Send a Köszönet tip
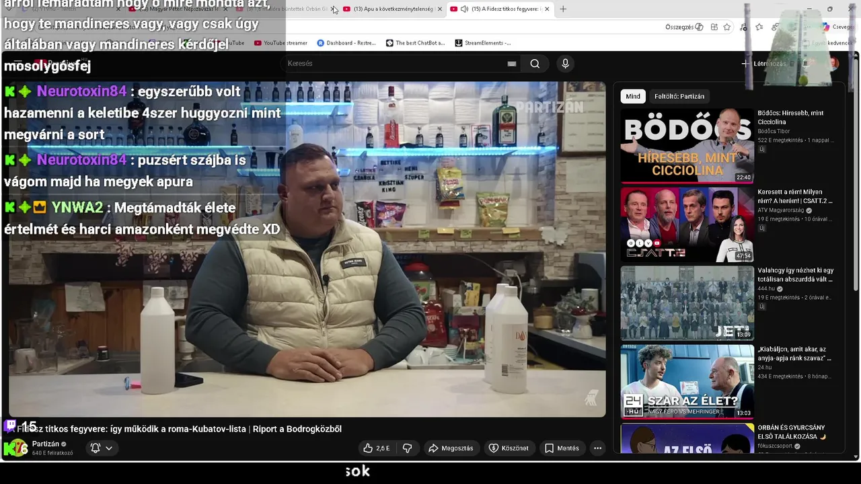 (509, 448)
